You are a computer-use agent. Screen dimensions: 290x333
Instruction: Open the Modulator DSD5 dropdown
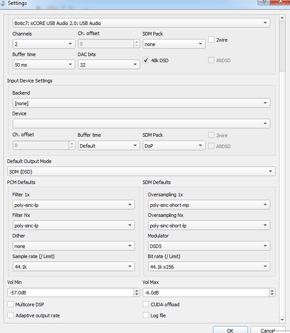tap(209, 246)
